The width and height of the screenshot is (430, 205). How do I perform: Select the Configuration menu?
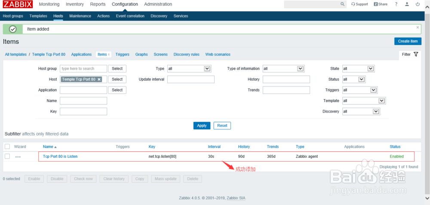coord(125,4)
